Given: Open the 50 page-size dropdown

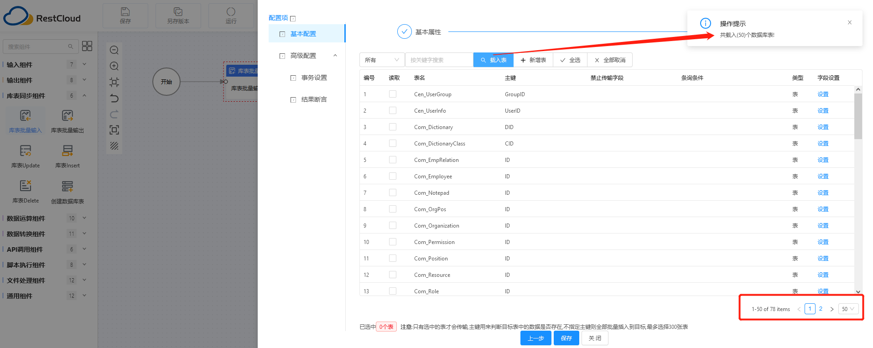Looking at the screenshot, I should click(x=848, y=309).
